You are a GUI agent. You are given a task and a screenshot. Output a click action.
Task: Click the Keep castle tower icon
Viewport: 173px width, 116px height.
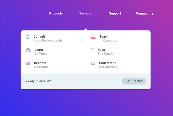(x=92, y=50)
